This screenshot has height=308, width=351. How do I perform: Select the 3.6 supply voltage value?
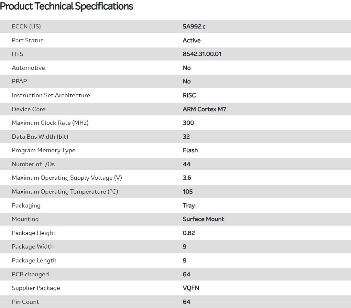[x=187, y=178]
